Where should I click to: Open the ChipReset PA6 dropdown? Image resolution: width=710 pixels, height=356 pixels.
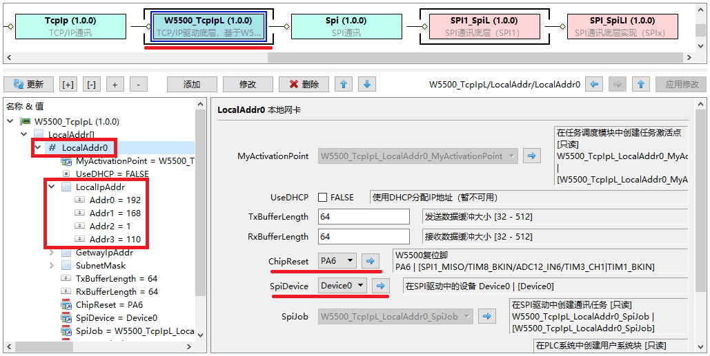point(337,261)
